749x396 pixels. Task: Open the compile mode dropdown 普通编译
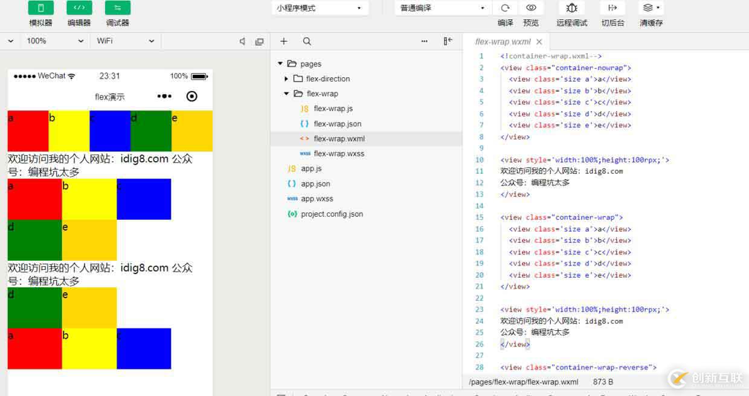tap(443, 8)
